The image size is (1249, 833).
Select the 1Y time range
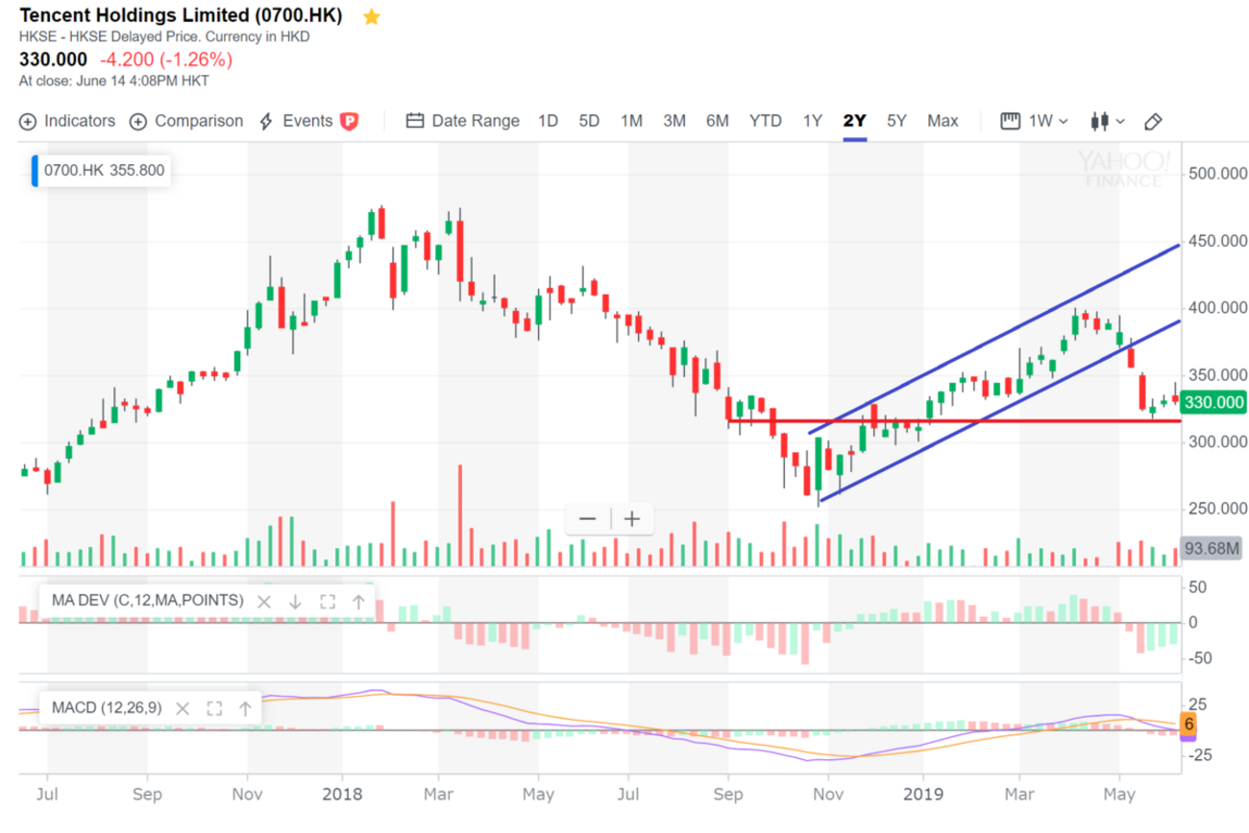pyautogui.click(x=813, y=121)
